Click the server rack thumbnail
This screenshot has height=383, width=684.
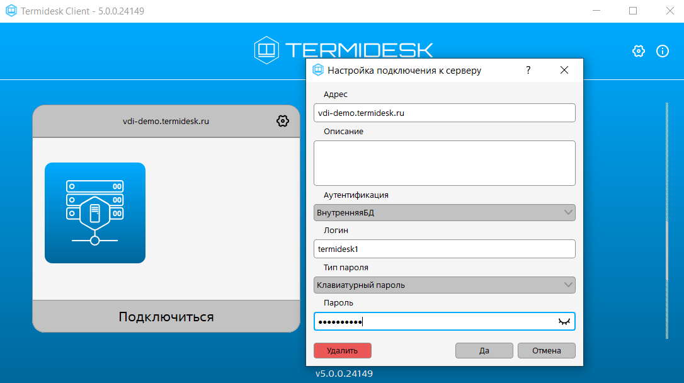click(95, 213)
